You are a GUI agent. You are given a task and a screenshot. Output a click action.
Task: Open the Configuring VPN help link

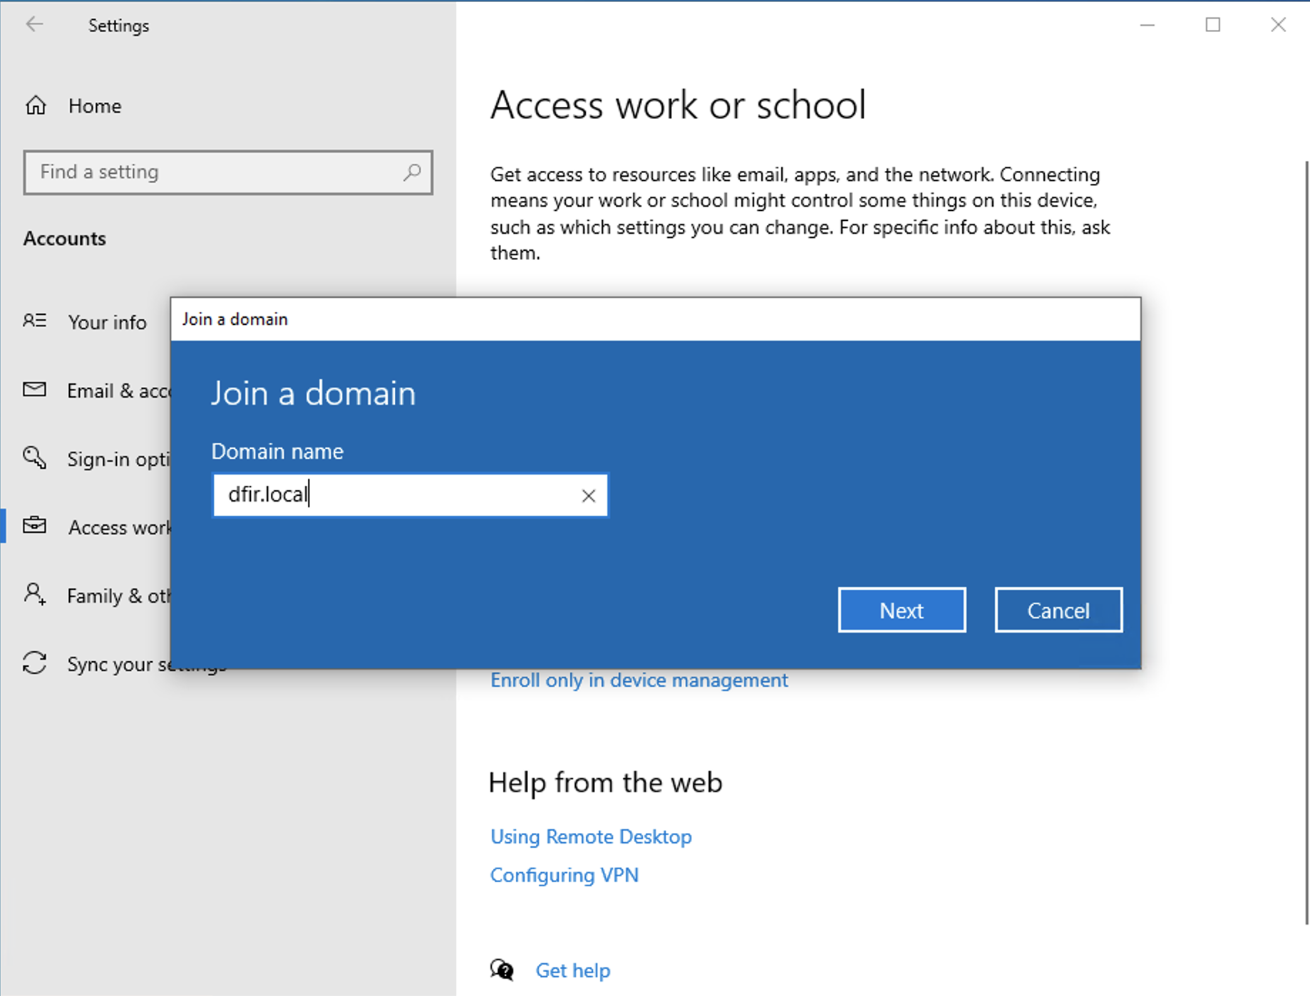coord(564,875)
